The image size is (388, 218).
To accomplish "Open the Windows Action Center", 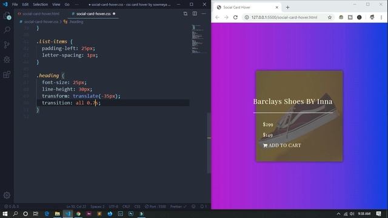I will 378,214.
